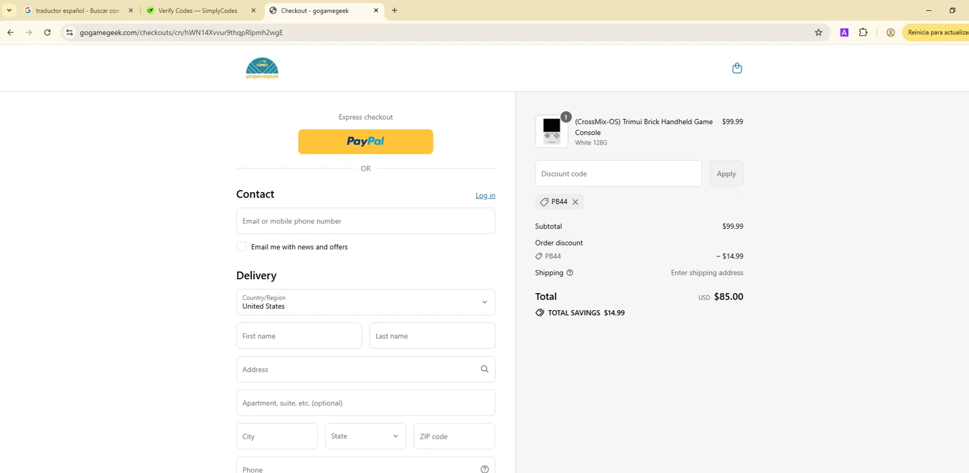Click the White 128G variant text

[x=591, y=143]
